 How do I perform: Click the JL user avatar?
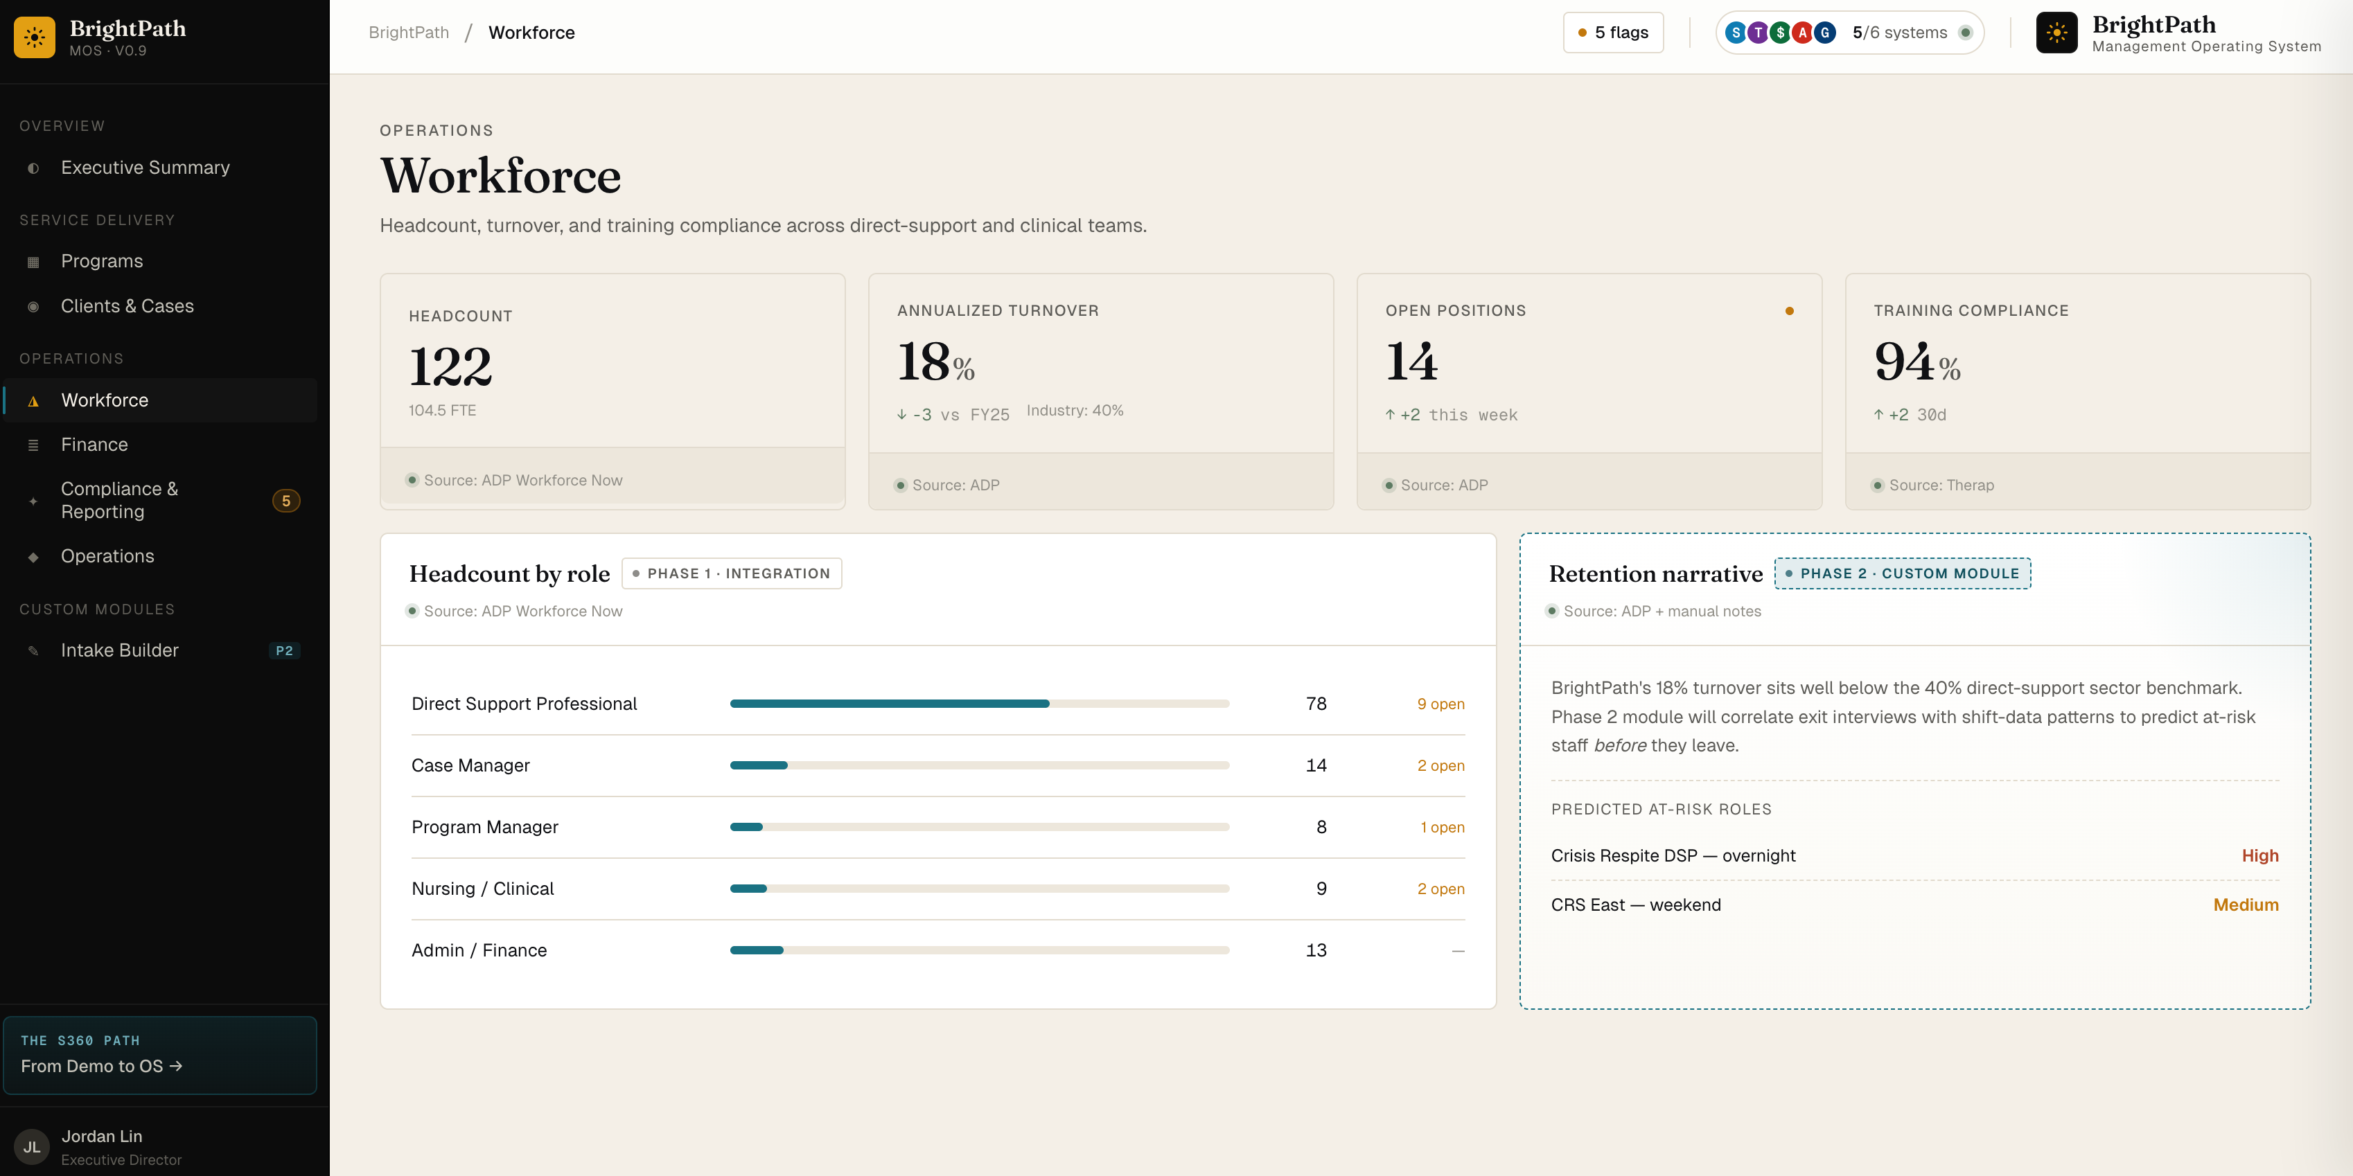tap(32, 1147)
